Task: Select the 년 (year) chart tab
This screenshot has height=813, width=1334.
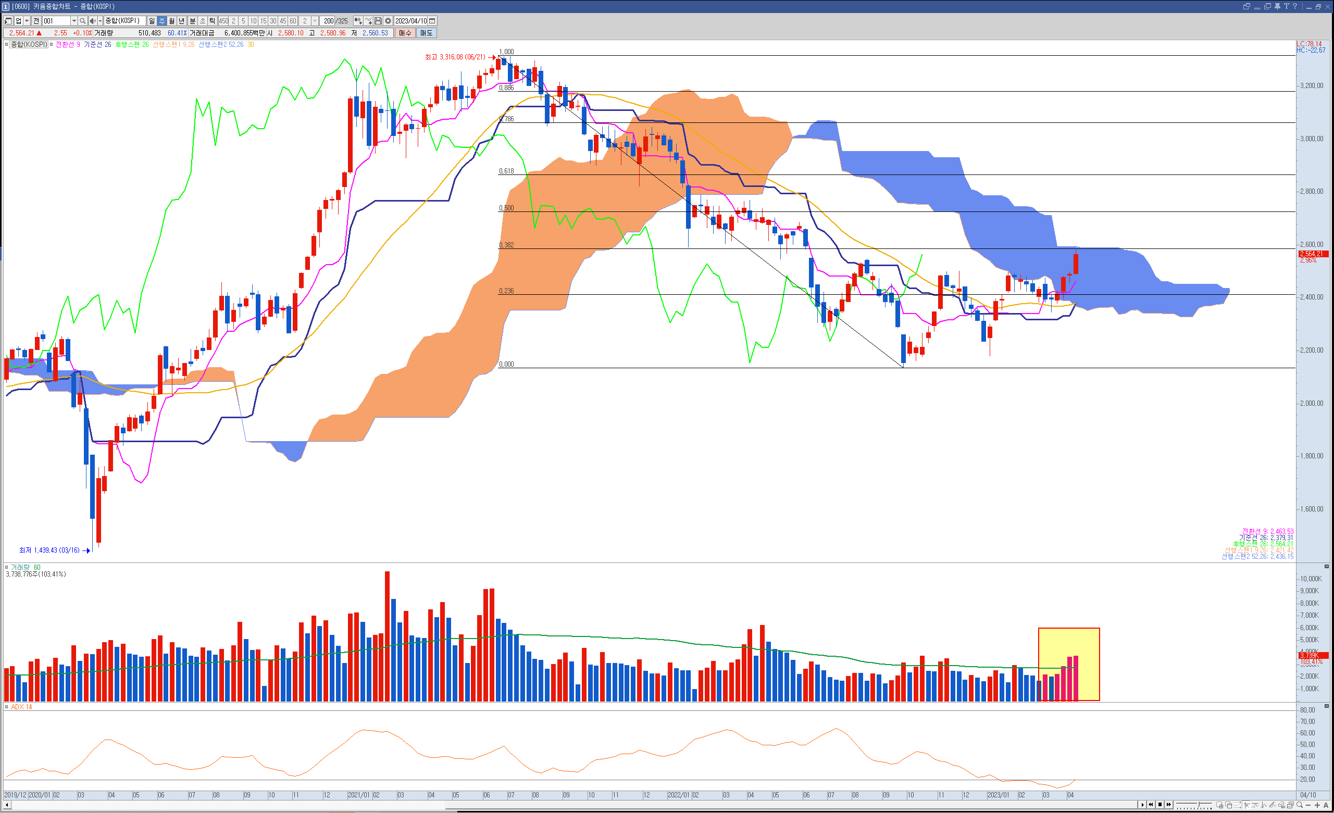Action: point(182,21)
